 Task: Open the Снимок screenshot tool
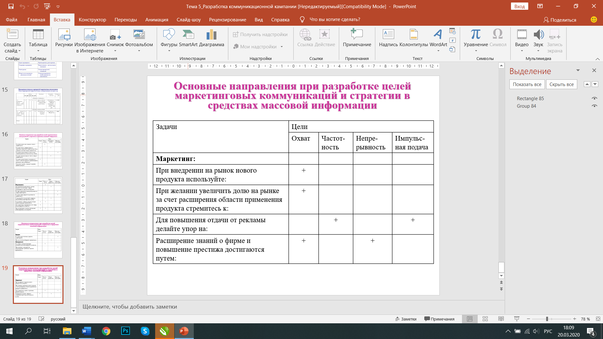pos(115,41)
